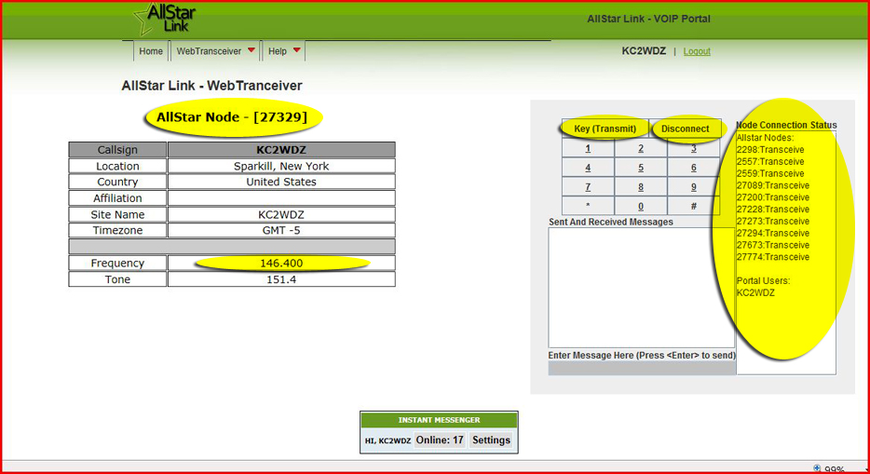Click the Location value Sparkill, New York
Image resolution: width=870 pixels, height=474 pixels.
coord(281,167)
